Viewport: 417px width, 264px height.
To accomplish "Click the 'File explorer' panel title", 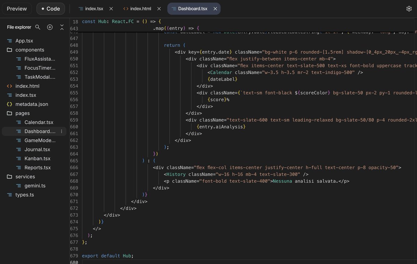I will point(19,27).
